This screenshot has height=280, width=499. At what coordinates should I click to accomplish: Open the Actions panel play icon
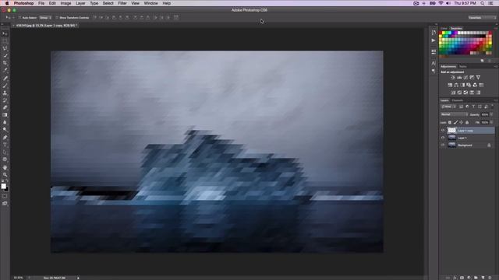tap(434, 40)
